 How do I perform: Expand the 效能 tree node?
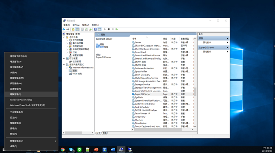pyautogui.click(x=67, y=52)
